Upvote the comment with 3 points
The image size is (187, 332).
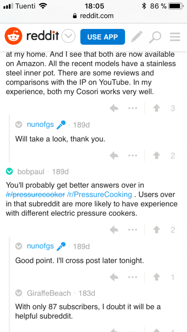(x=157, y=108)
